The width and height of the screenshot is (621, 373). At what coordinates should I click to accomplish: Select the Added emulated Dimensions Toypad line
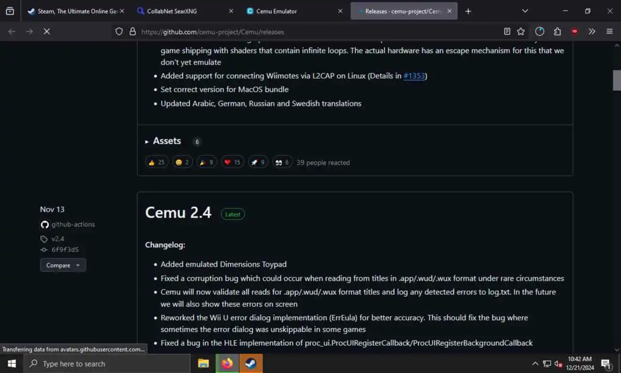pos(224,264)
